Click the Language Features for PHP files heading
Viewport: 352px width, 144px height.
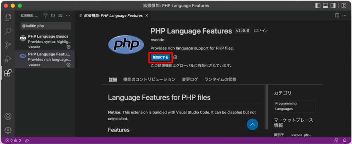pyautogui.click(x=159, y=98)
